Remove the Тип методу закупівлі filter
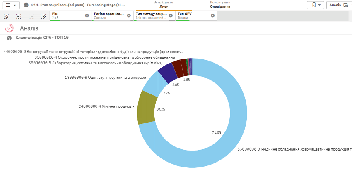This screenshot has width=352, height=172. coord(171,16)
